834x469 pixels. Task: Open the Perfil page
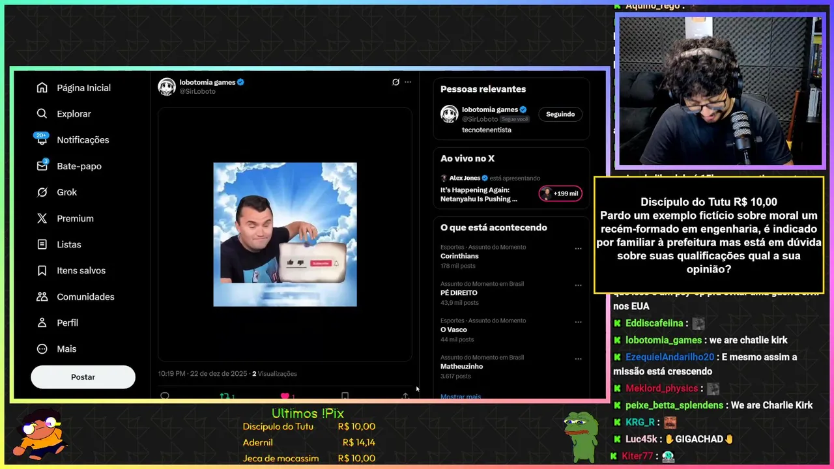pos(57,322)
